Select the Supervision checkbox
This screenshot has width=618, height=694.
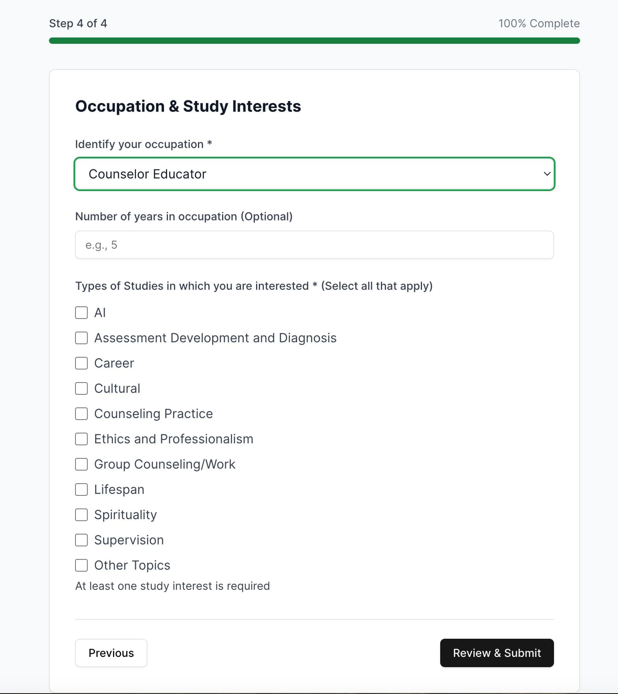click(81, 540)
